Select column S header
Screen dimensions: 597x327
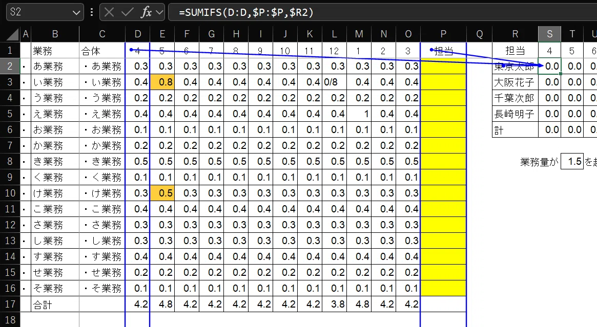(x=549, y=34)
